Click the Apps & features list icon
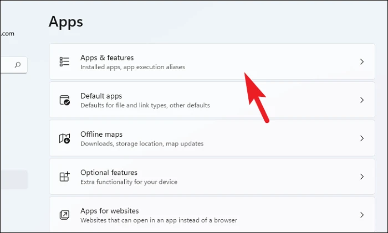The height and width of the screenshot is (233, 388). pyautogui.click(x=64, y=61)
